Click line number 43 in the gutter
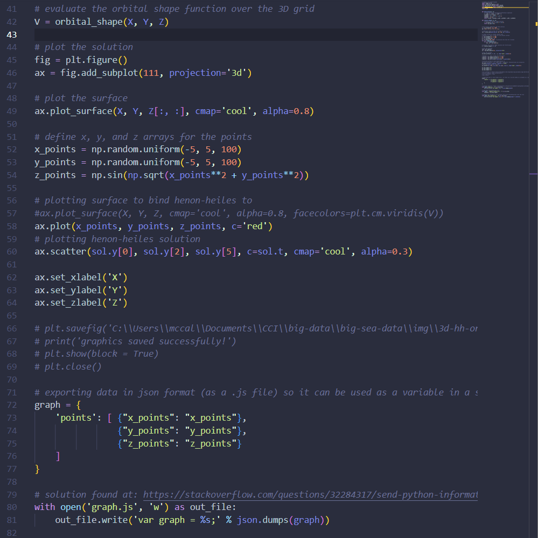Image resolution: width=538 pixels, height=538 pixels. pos(12,34)
